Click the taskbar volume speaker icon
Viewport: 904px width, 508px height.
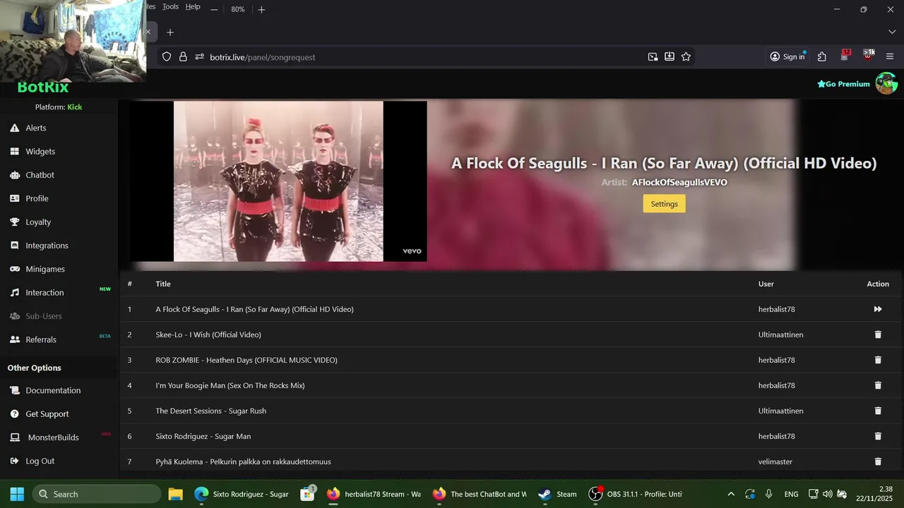(827, 494)
